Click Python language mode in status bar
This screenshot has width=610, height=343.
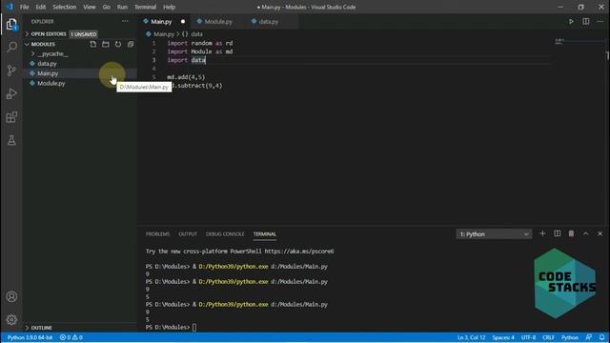(x=570, y=337)
